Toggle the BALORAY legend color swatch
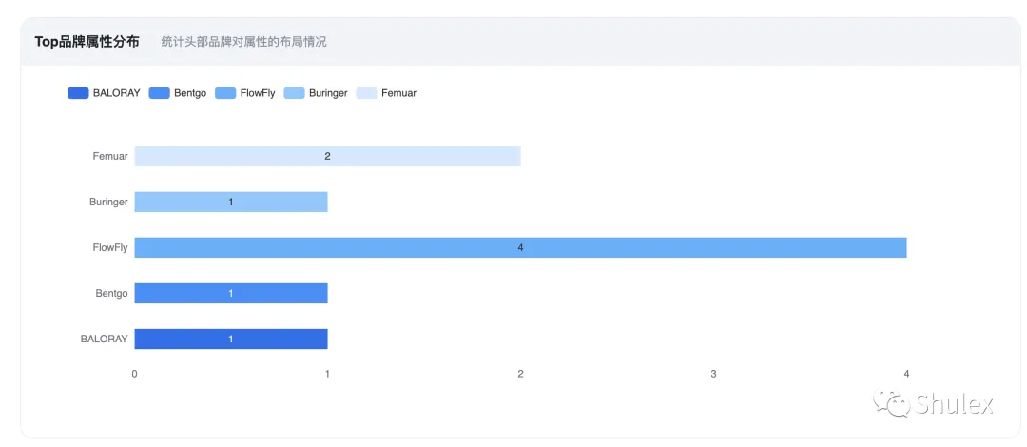 [x=78, y=93]
